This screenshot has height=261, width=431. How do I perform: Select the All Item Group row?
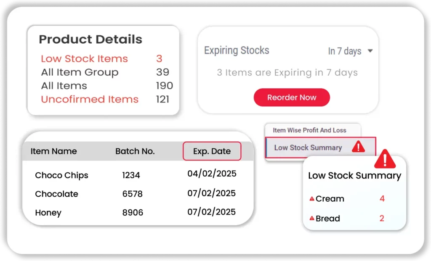click(x=80, y=72)
